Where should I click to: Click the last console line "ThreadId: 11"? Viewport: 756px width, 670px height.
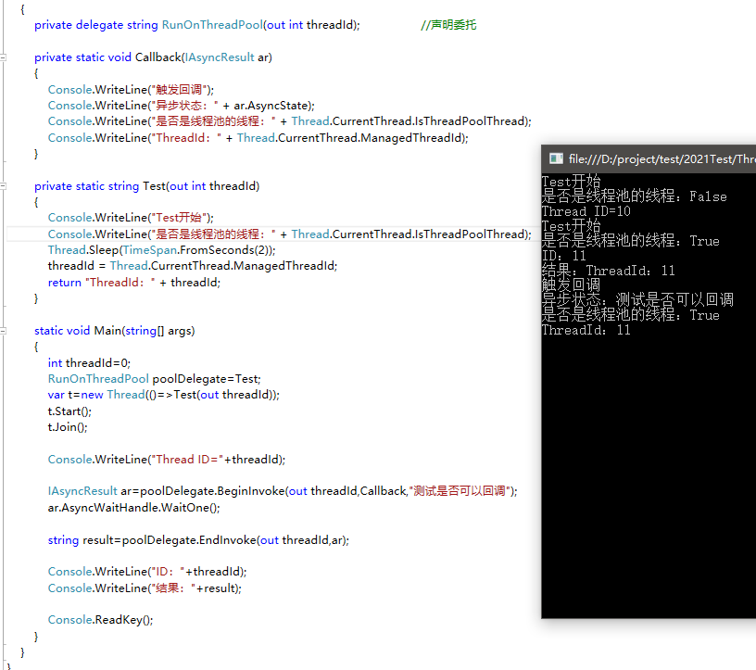[x=586, y=331]
